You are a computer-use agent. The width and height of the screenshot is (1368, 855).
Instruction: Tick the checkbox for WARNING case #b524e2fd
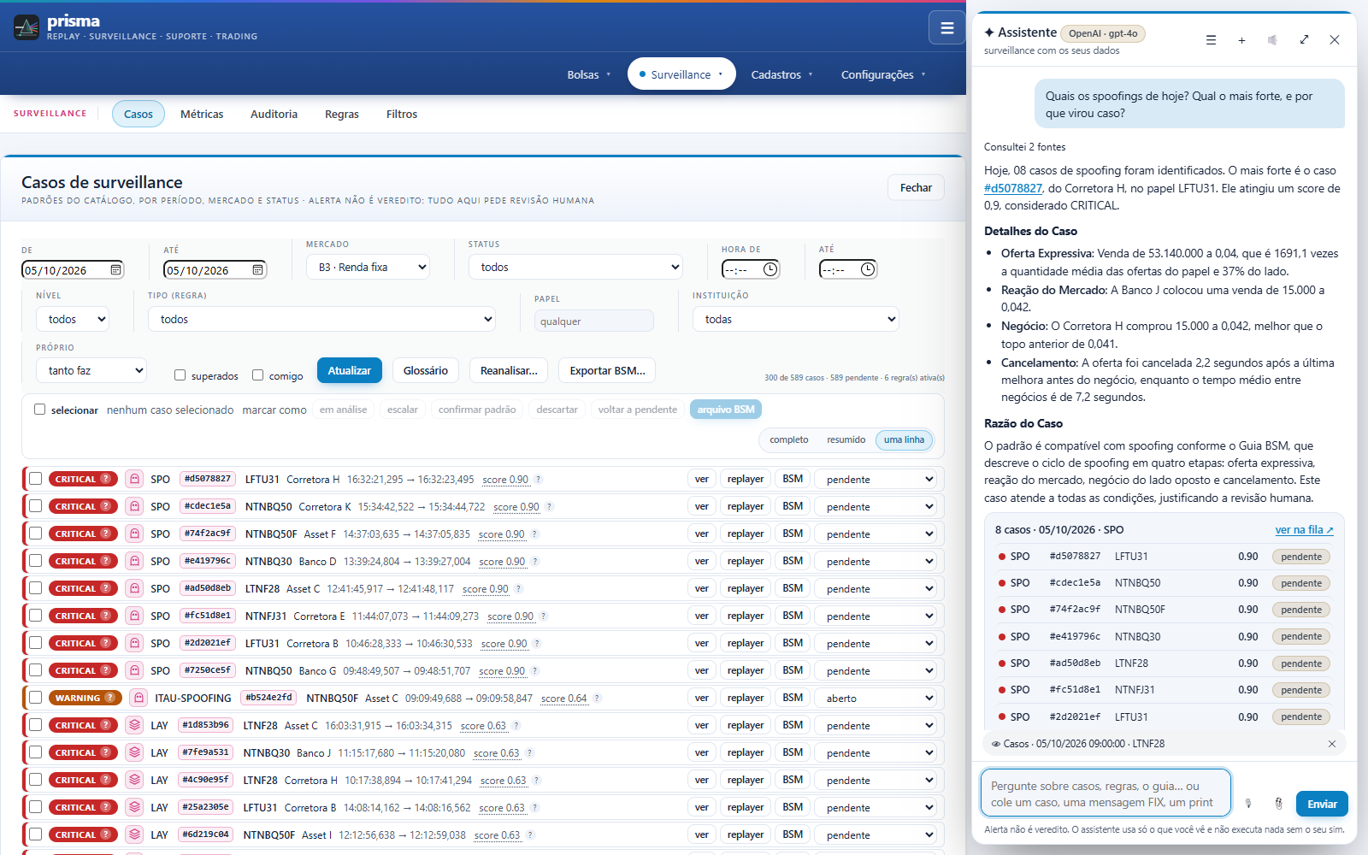36,698
